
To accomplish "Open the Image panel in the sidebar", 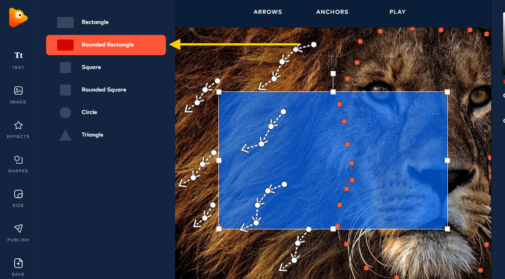I will (18, 95).
